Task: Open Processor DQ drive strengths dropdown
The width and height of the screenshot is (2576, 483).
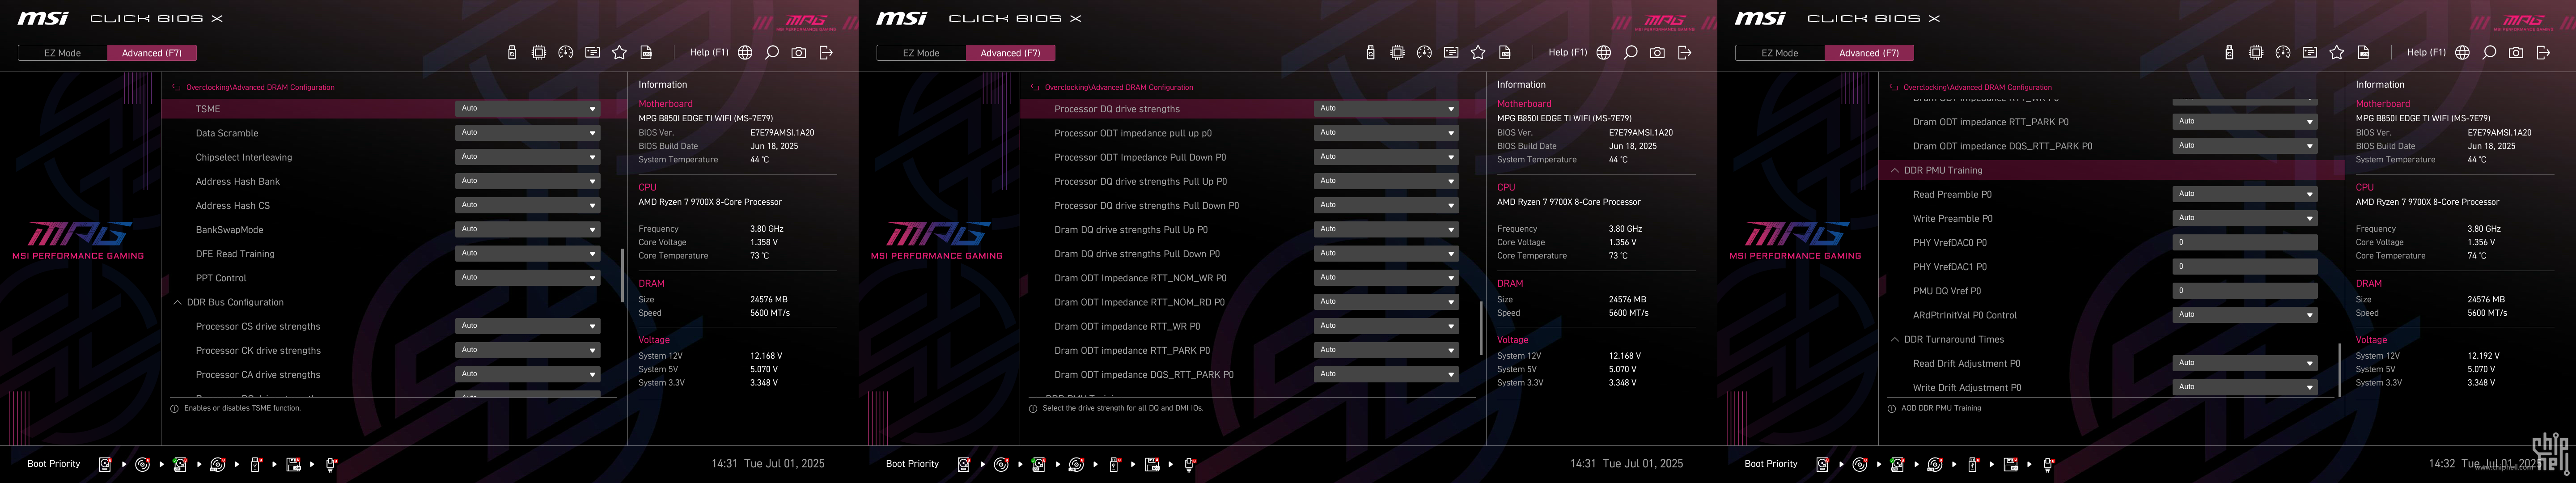Action: (x=1386, y=108)
